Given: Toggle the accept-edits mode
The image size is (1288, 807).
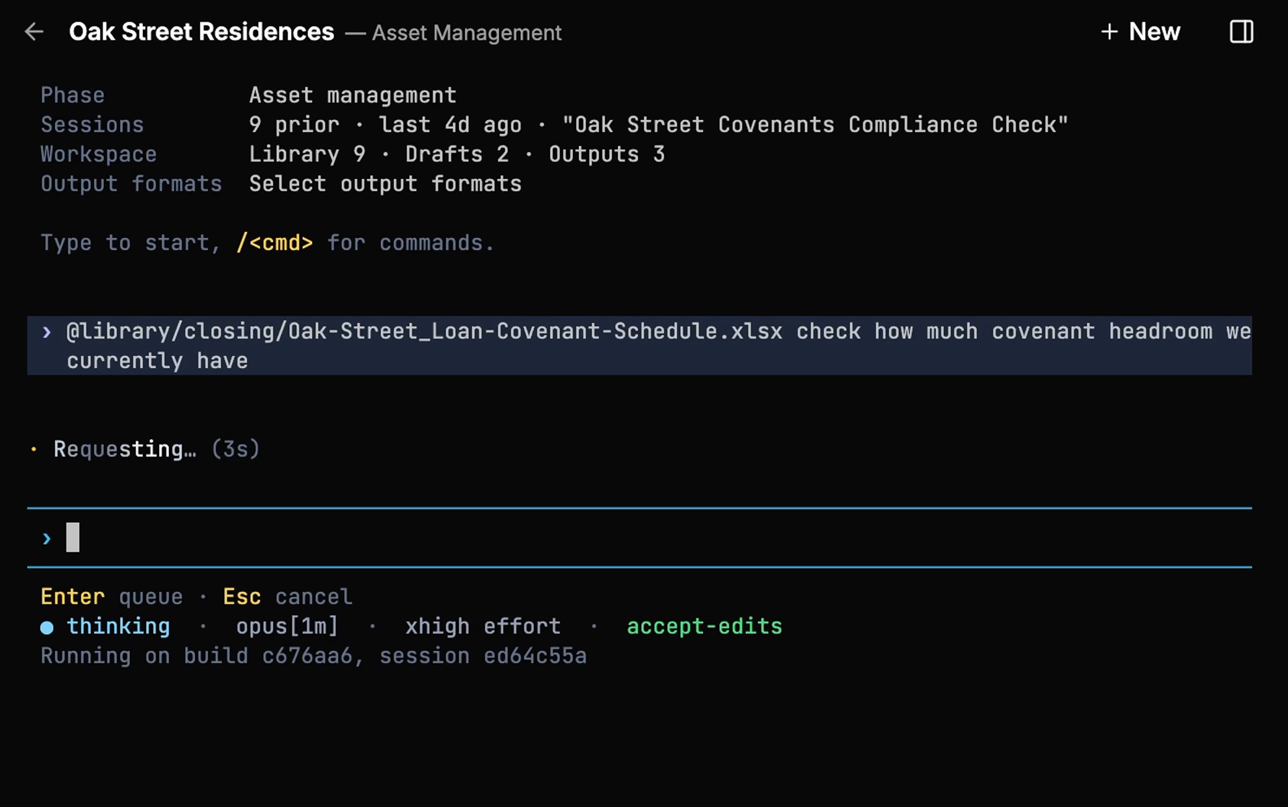Looking at the screenshot, I should pos(704,626).
